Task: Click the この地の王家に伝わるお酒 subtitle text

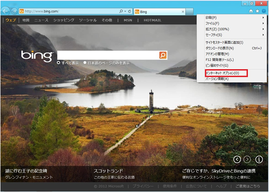Action: 114,177
